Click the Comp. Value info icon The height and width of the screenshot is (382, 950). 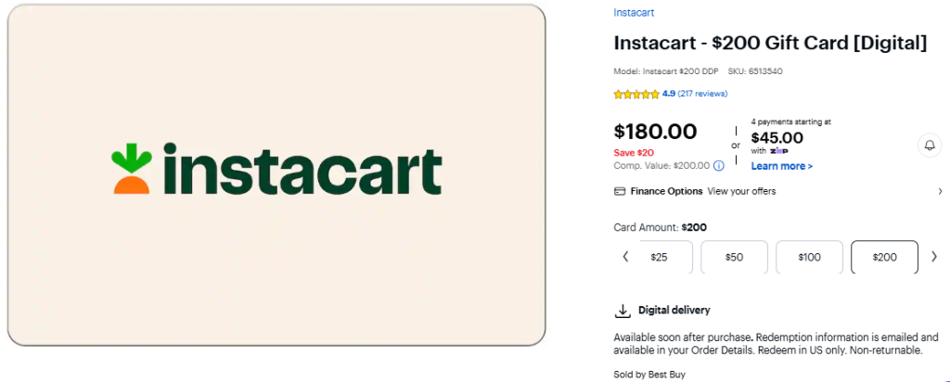click(719, 165)
